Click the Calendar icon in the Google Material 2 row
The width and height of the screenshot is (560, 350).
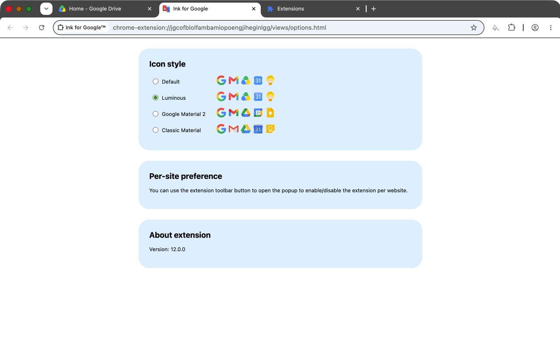coord(258,113)
